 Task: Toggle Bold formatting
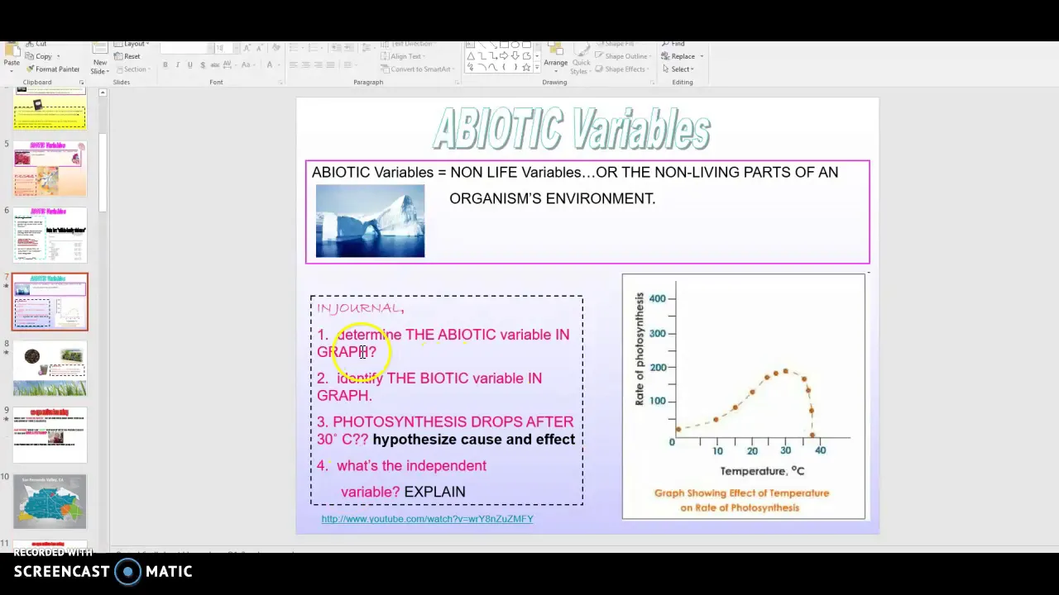pyautogui.click(x=165, y=65)
